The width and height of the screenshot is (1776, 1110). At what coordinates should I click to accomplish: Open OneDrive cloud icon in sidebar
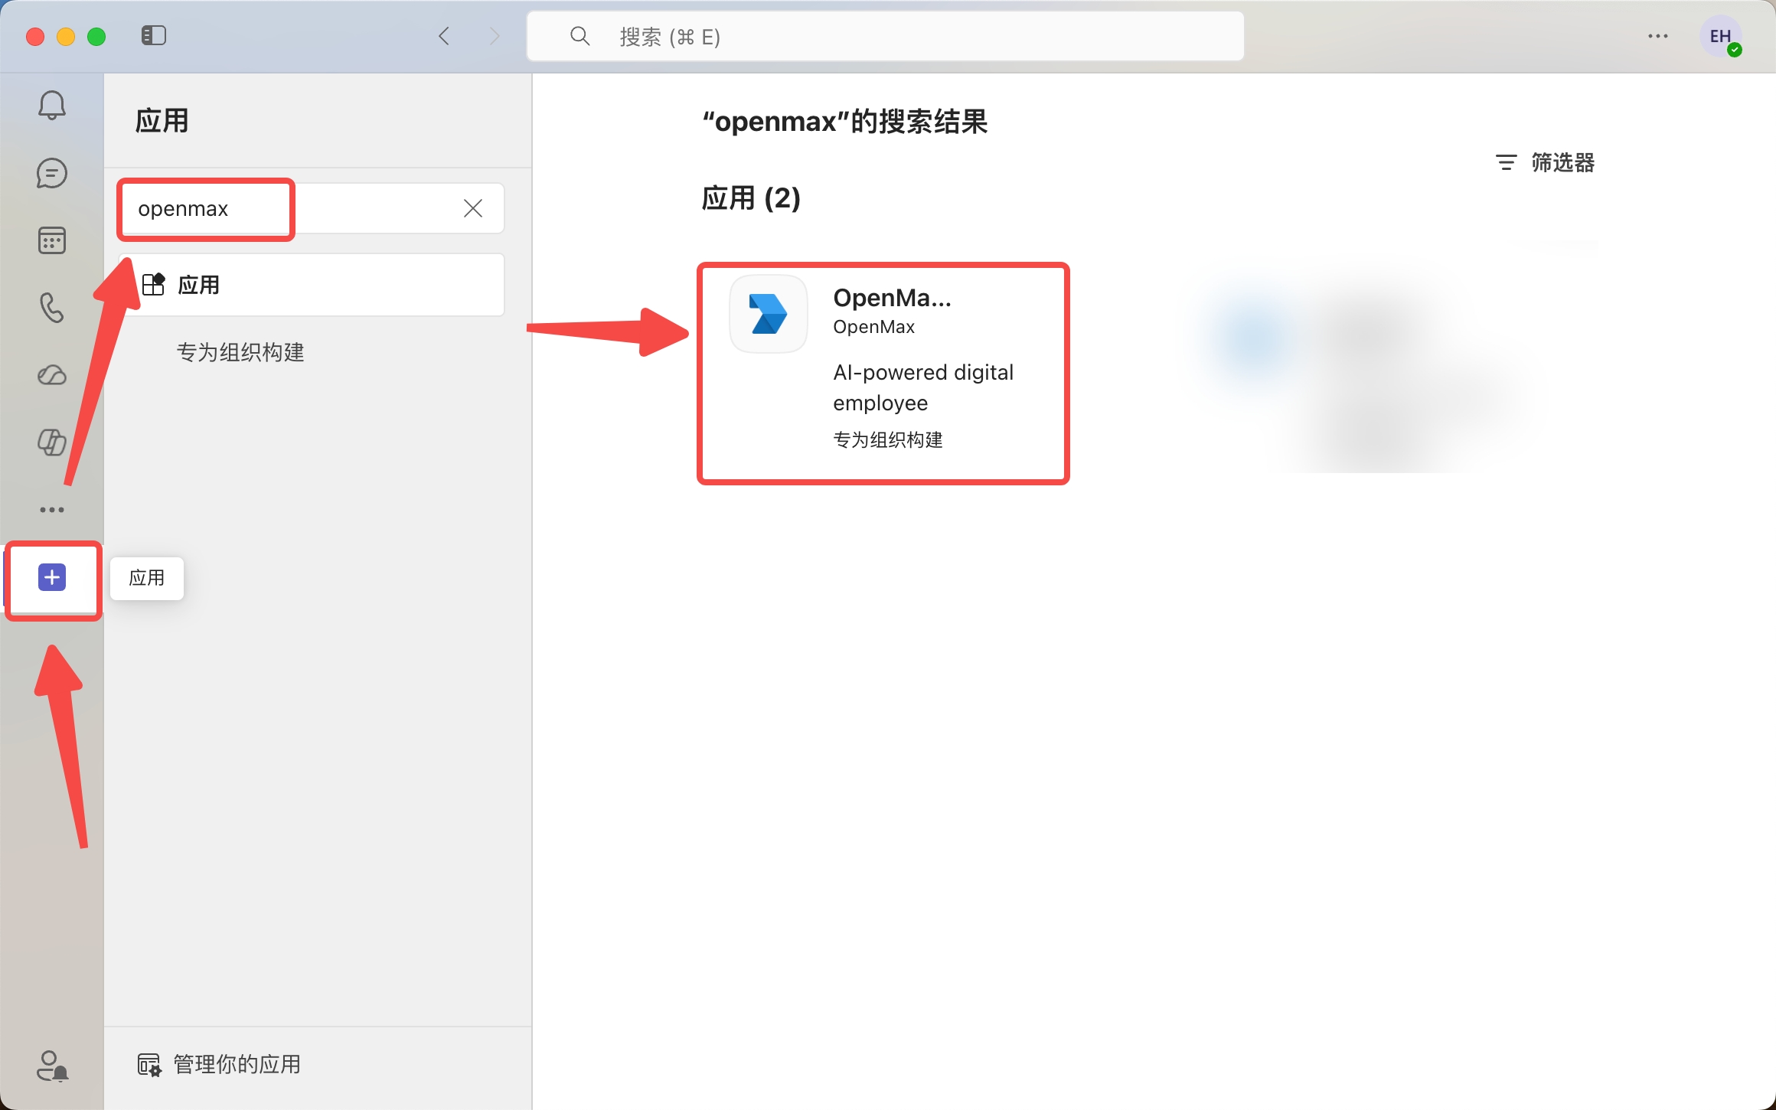coord(52,375)
